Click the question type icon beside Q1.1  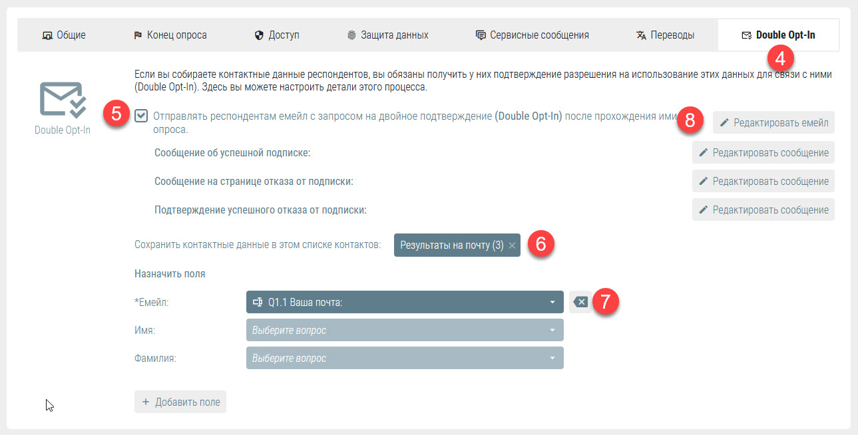[x=258, y=302]
